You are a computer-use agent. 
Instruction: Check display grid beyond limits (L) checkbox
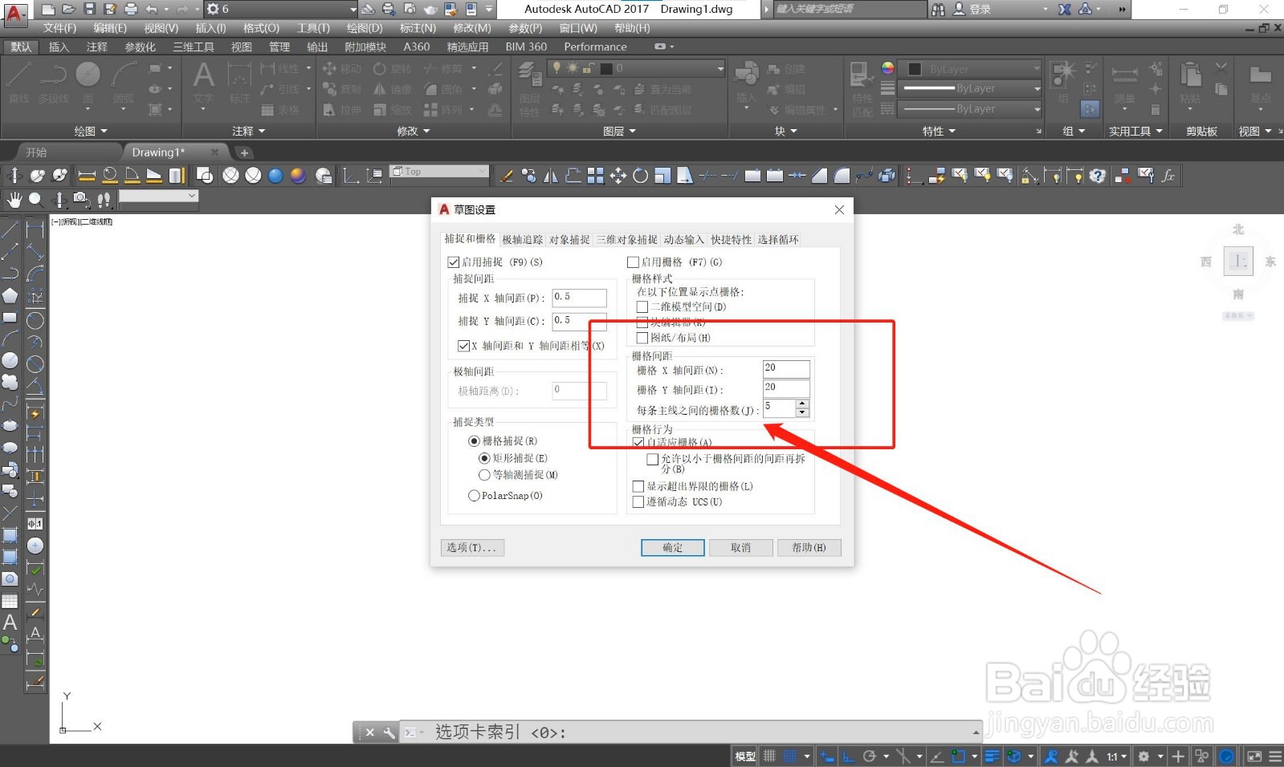click(638, 486)
